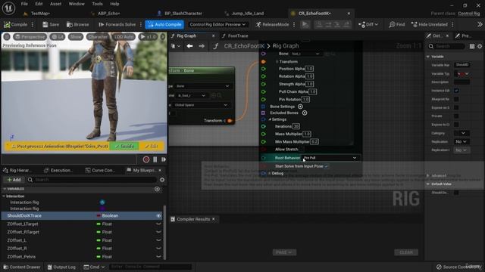Viewport: 485px width, 272px height.
Task: Click the Unreal Engine logo icon
Action: (8, 8)
